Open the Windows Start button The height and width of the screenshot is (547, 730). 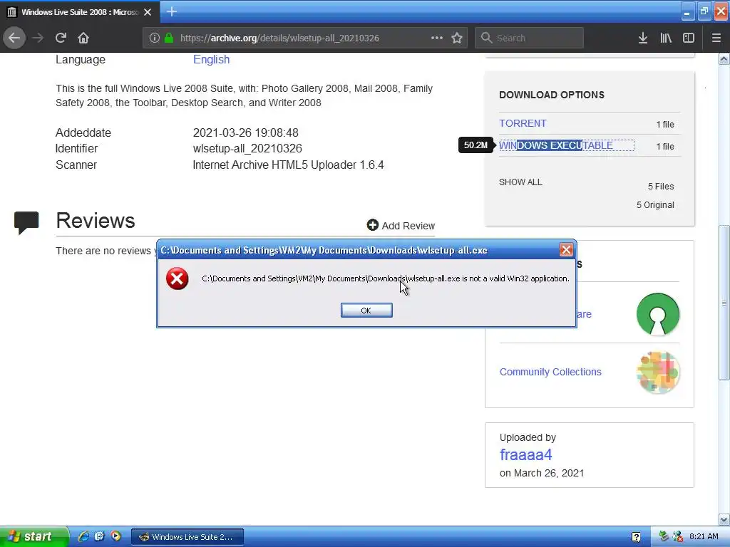point(34,537)
